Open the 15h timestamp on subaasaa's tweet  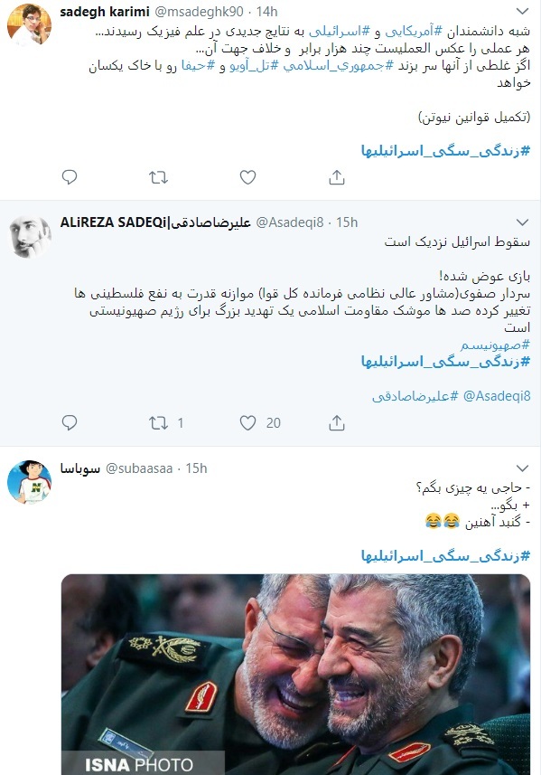pyautogui.click(x=196, y=468)
